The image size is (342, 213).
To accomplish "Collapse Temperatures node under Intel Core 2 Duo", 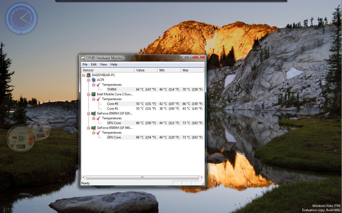I will coord(94,99).
